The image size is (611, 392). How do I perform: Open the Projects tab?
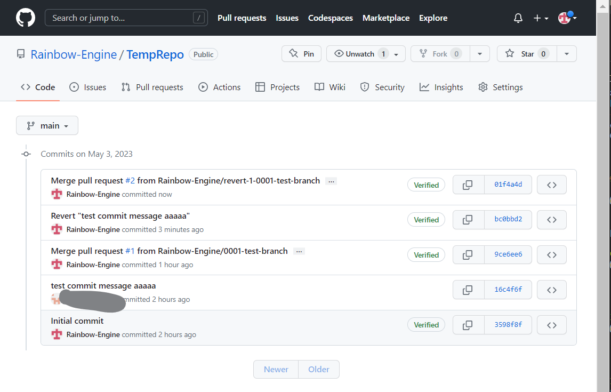pyautogui.click(x=277, y=87)
